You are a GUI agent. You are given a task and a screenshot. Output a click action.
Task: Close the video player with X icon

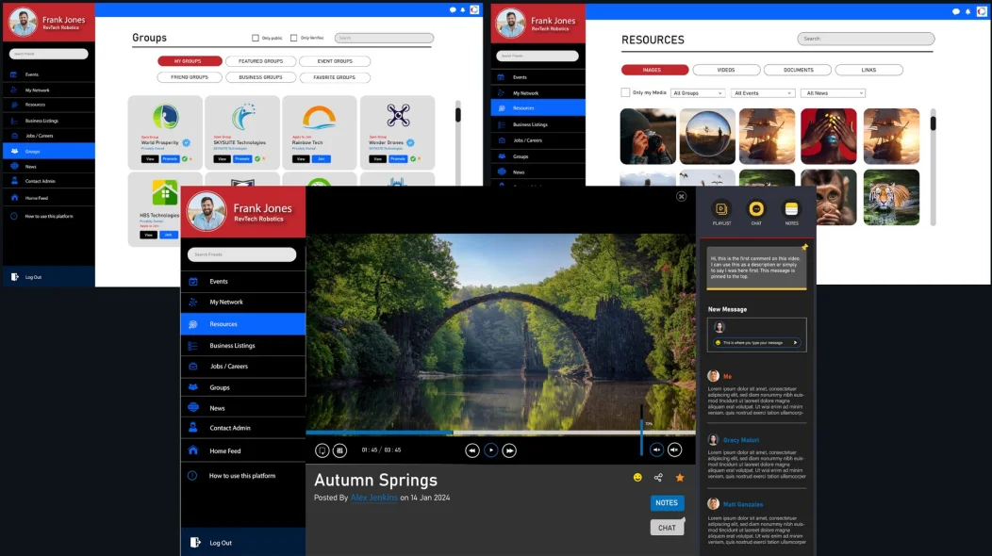tap(681, 196)
